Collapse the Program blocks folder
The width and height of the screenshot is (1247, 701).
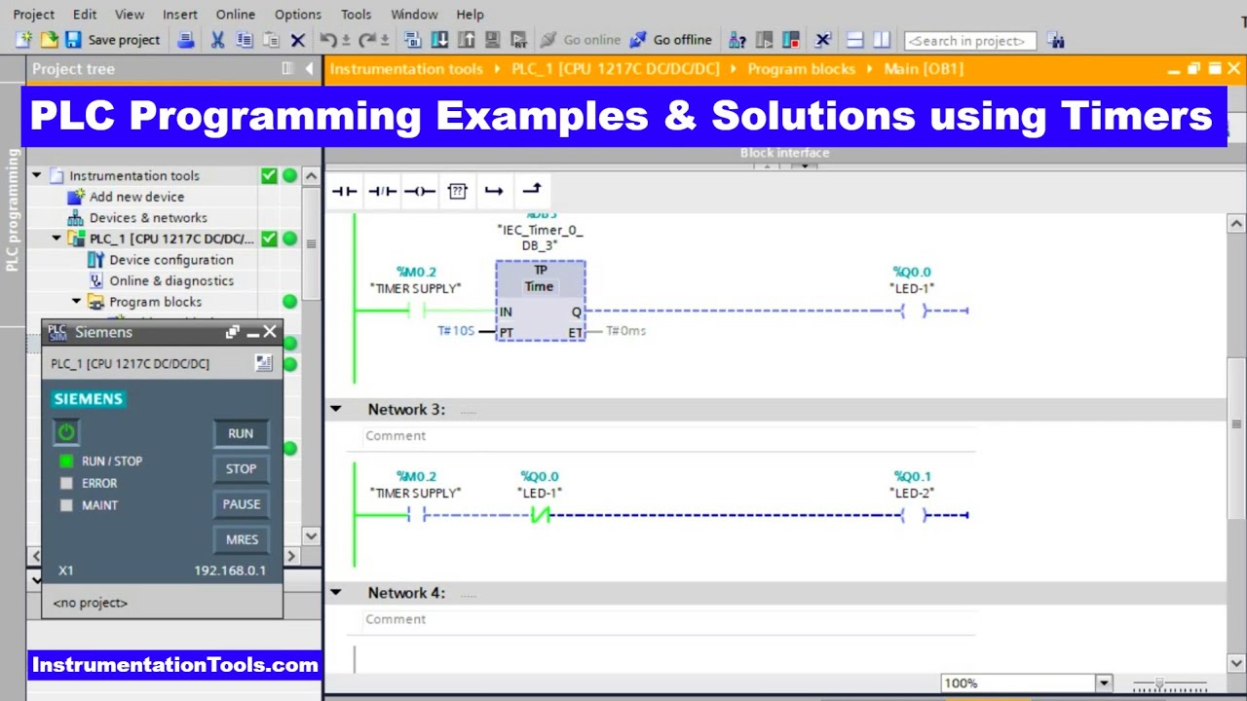coord(76,302)
